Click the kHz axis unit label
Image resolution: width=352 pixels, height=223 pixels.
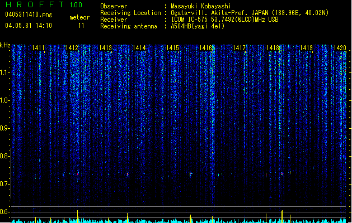pos(5,45)
